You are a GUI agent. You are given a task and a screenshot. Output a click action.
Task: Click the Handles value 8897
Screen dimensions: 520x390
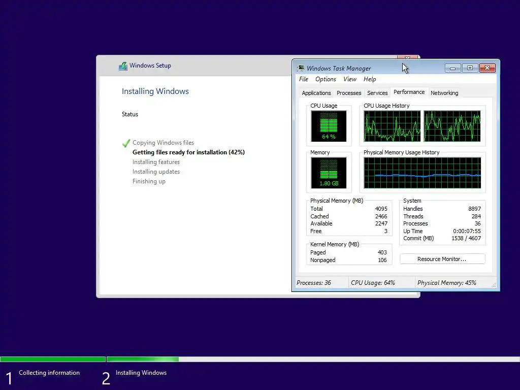(x=474, y=209)
